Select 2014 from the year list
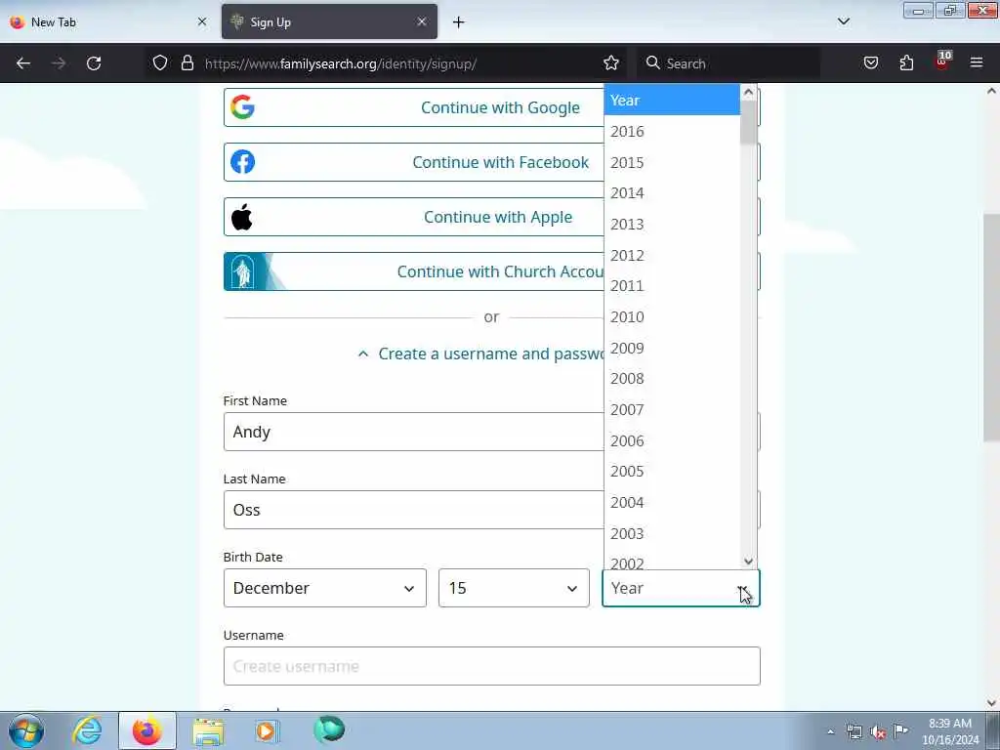The height and width of the screenshot is (750, 1000). click(672, 193)
